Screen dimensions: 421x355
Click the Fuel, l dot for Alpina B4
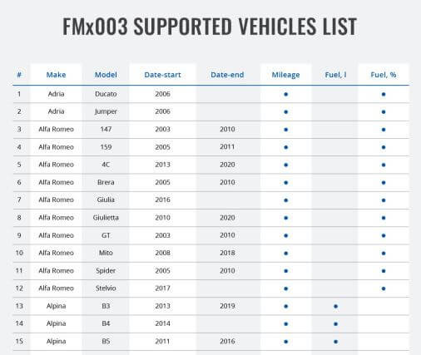[335, 323]
